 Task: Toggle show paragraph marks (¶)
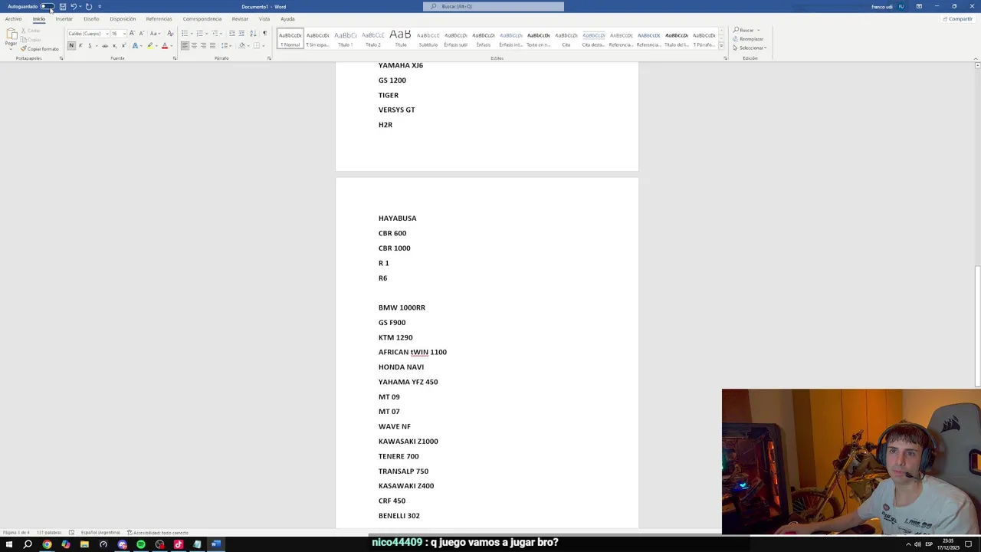click(264, 34)
